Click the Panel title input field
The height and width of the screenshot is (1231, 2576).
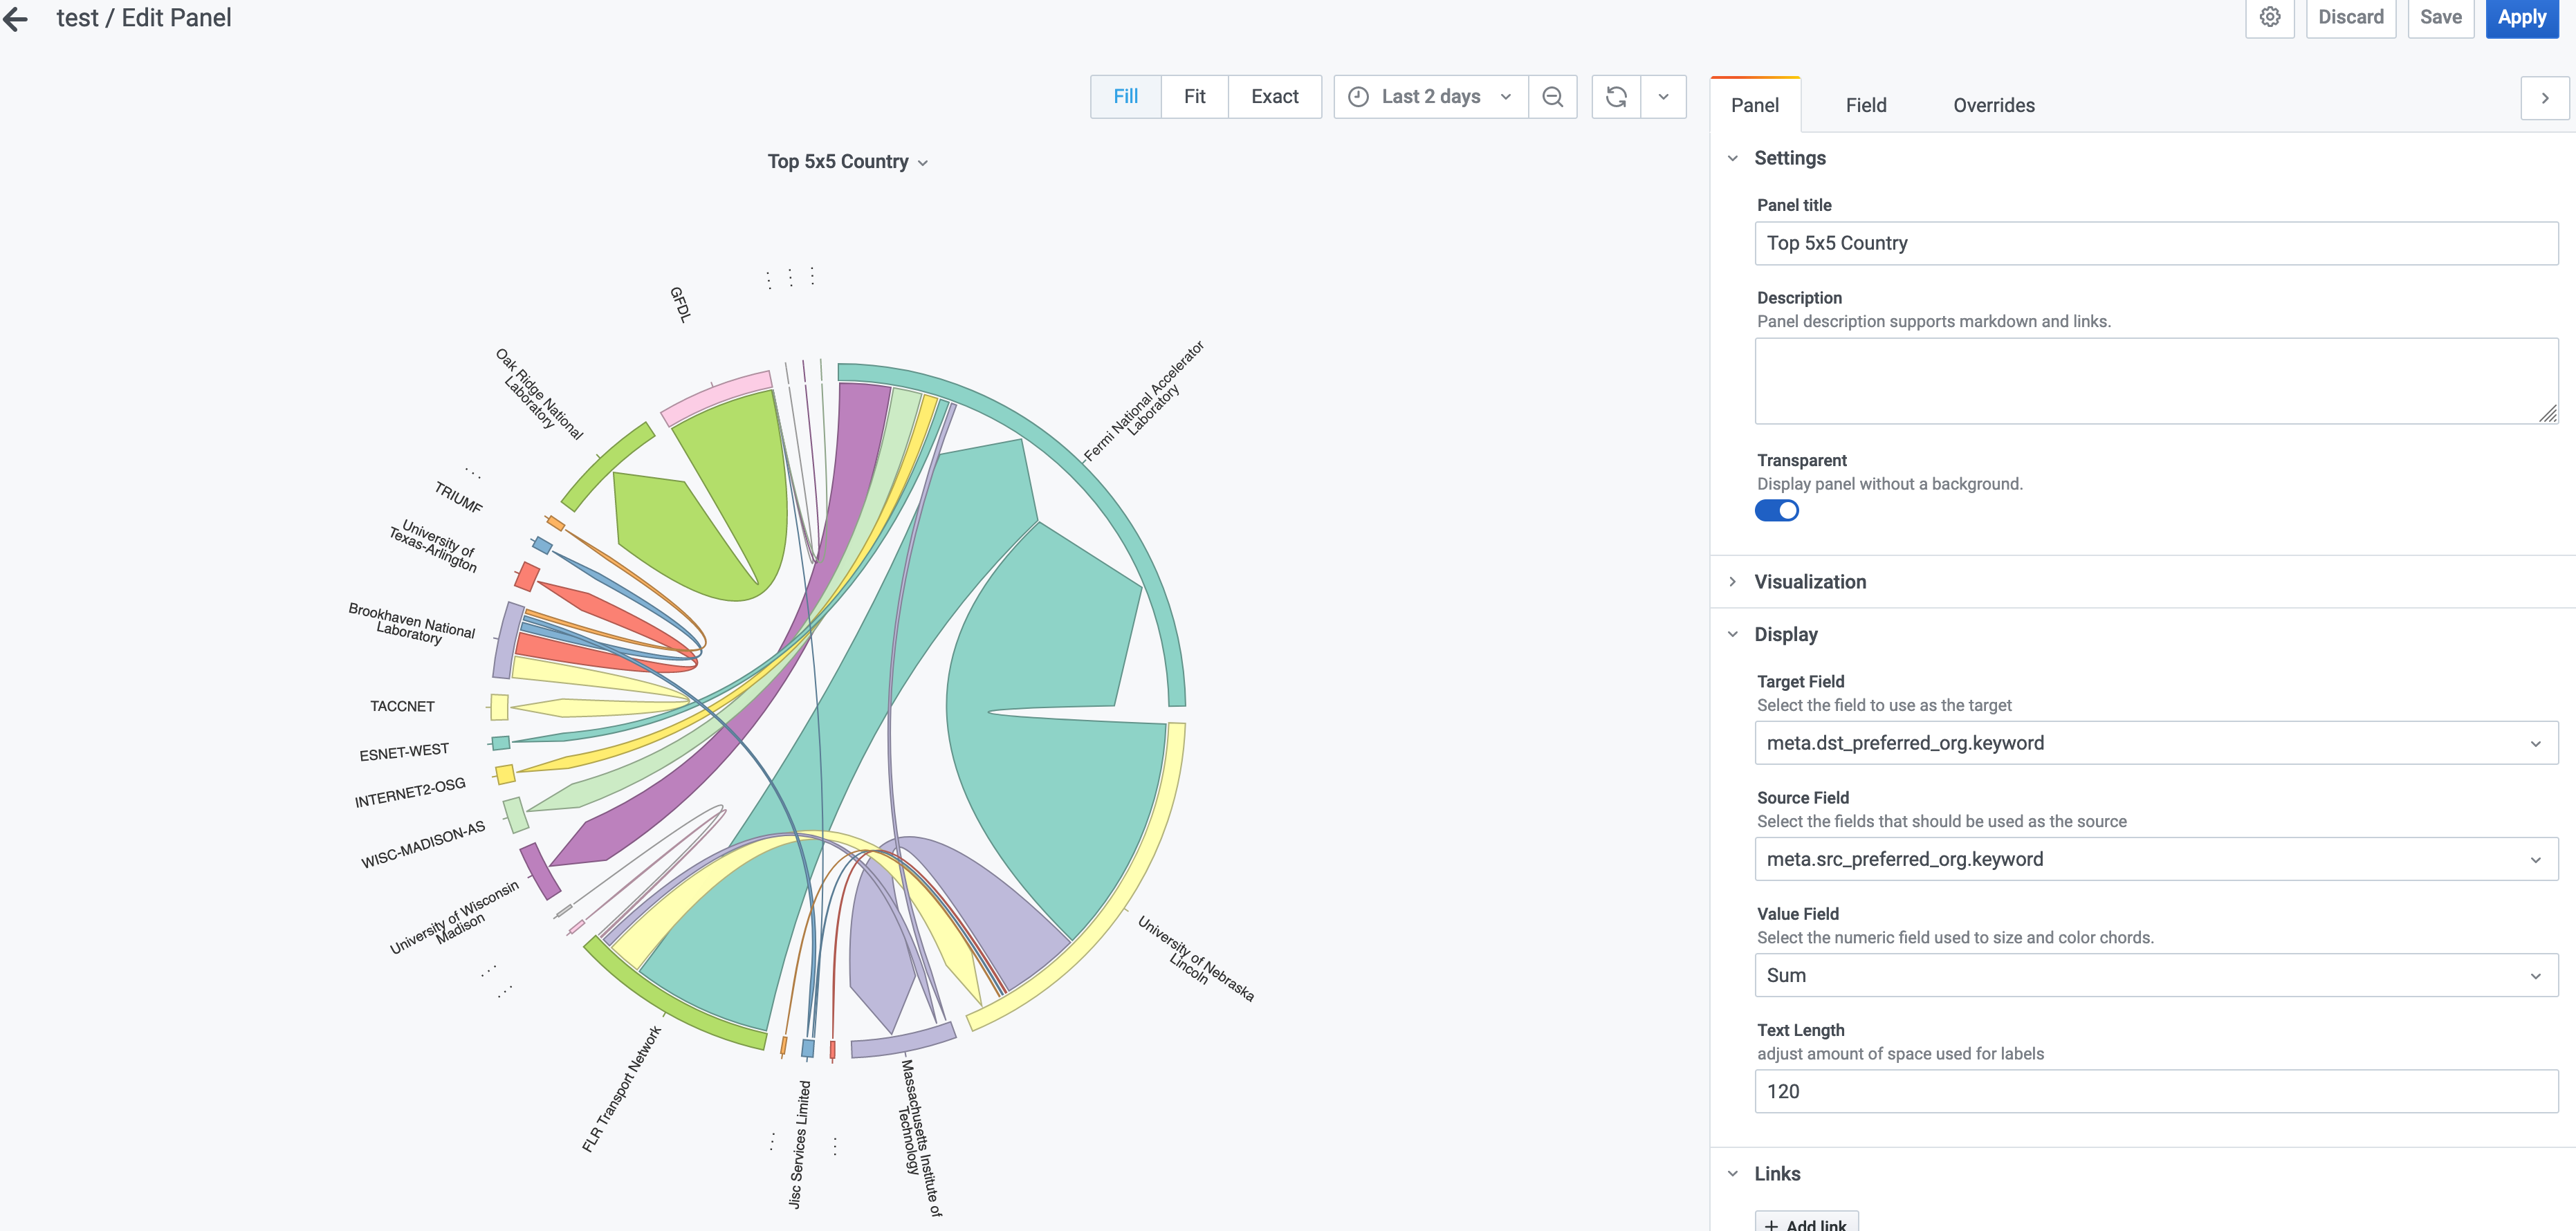click(x=2155, y=243)
